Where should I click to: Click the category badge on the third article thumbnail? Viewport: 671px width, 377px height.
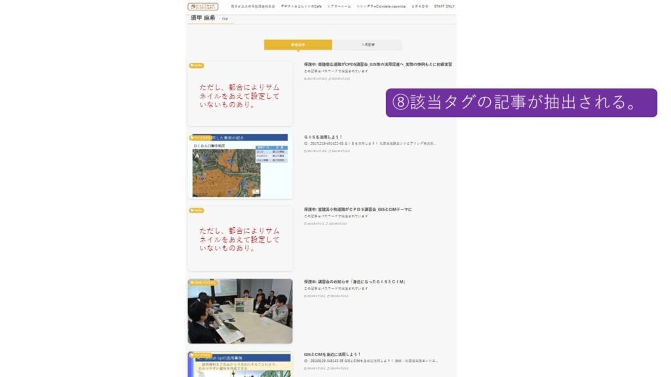point(197,211)
